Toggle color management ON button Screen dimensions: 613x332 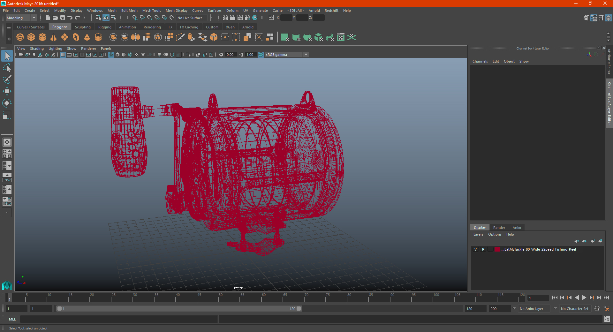[x=261, y=55]
